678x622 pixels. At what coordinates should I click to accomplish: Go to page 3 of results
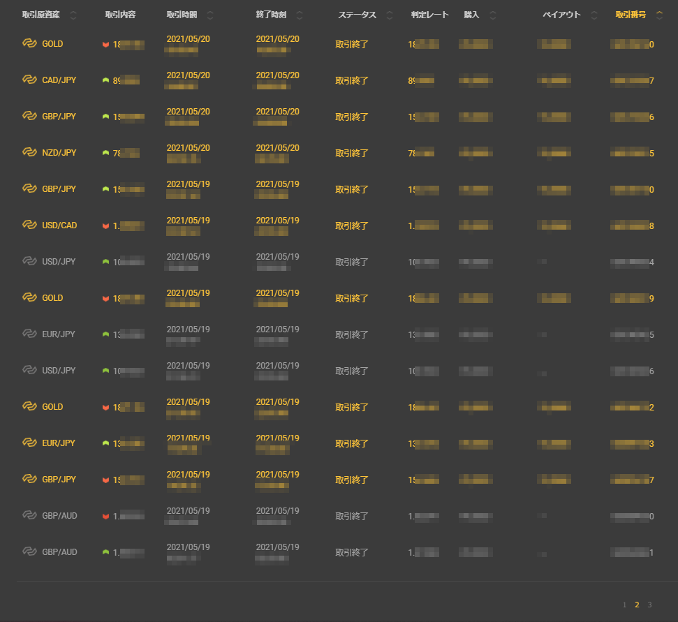tap(649, 605)
